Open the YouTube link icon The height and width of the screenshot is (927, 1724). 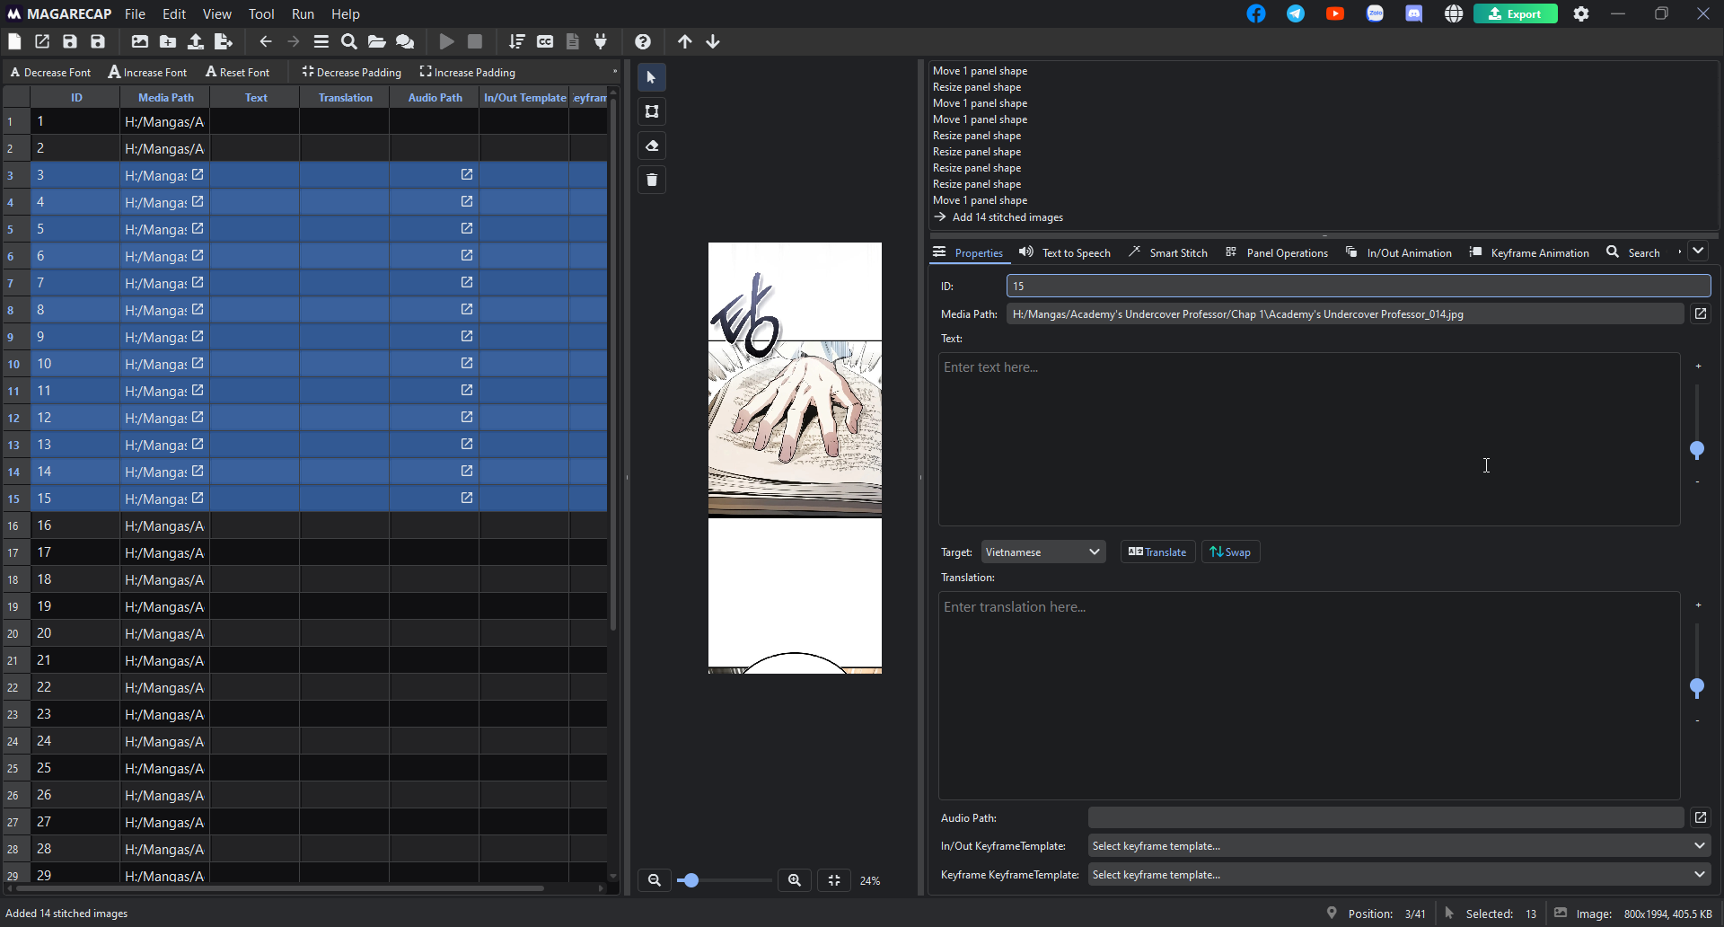pyautogui.click(x=1335, y=13)
